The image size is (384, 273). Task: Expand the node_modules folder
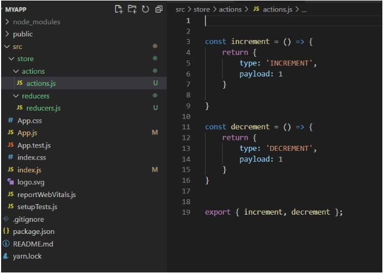click(x=7, y=22)
